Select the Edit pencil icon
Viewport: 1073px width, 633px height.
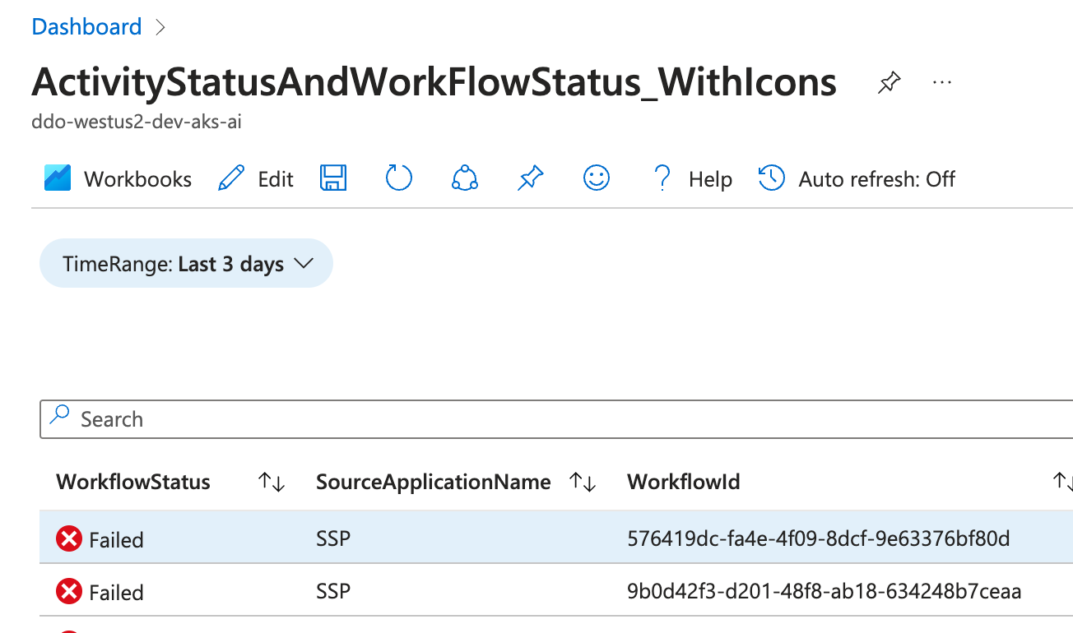(231, 178)
